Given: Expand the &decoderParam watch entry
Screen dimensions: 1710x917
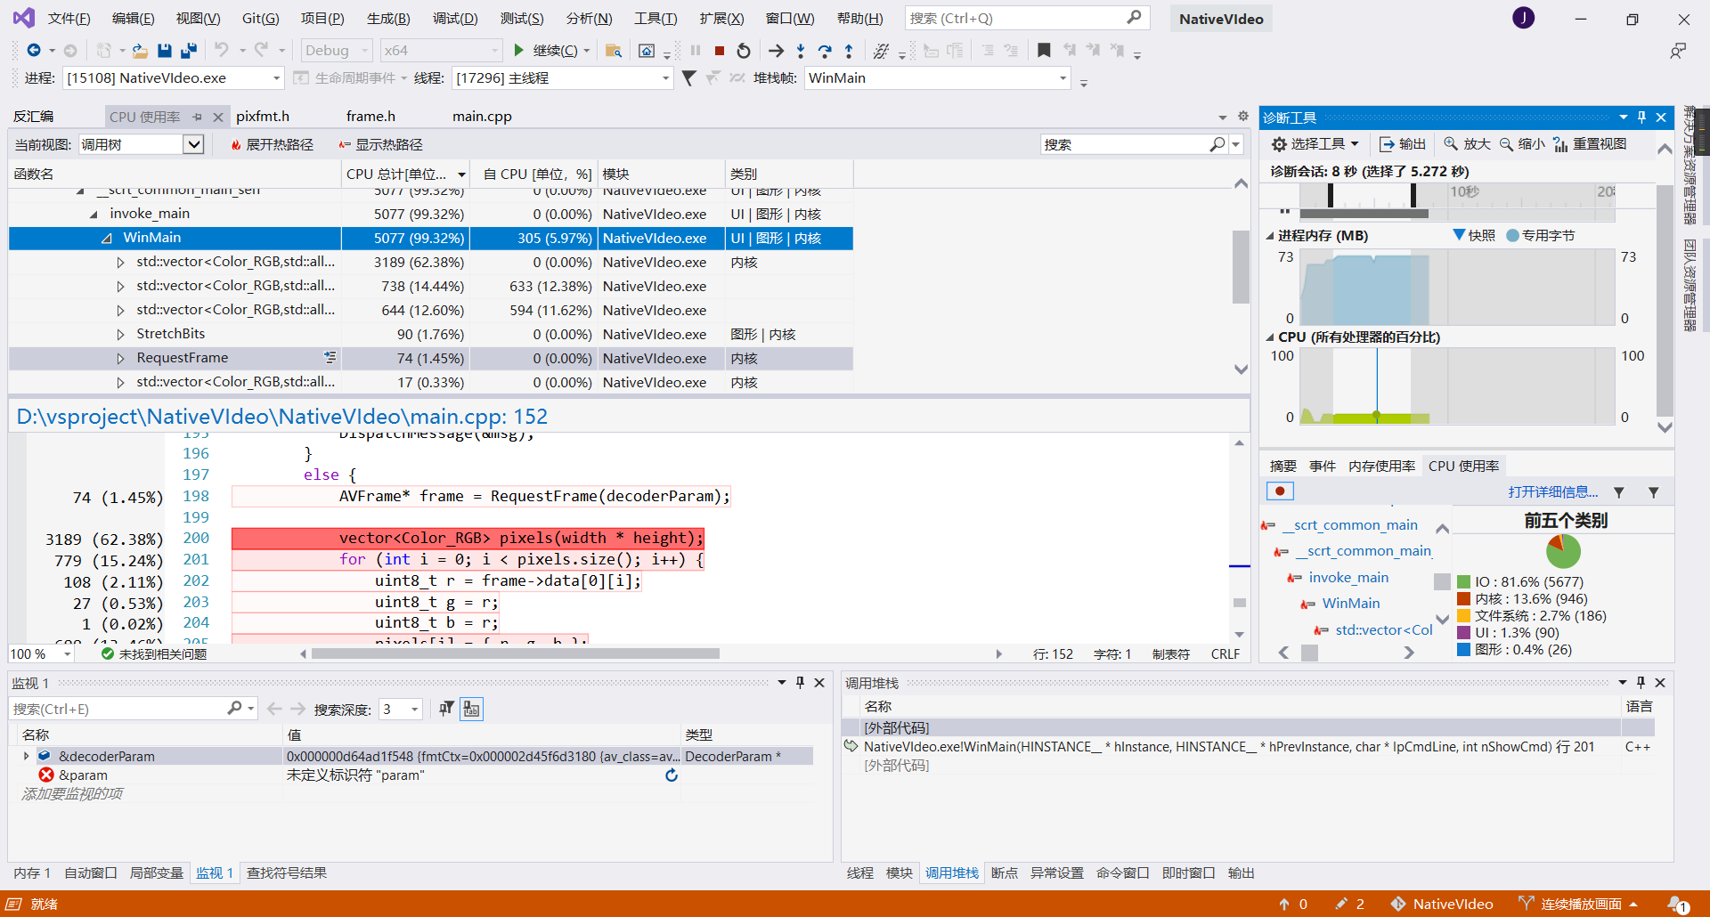Looking at the screenshot, I should pos(26,756).
